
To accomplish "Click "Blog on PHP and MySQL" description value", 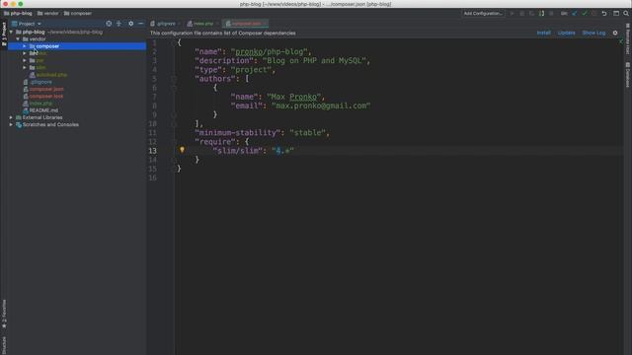I will 314,61.
